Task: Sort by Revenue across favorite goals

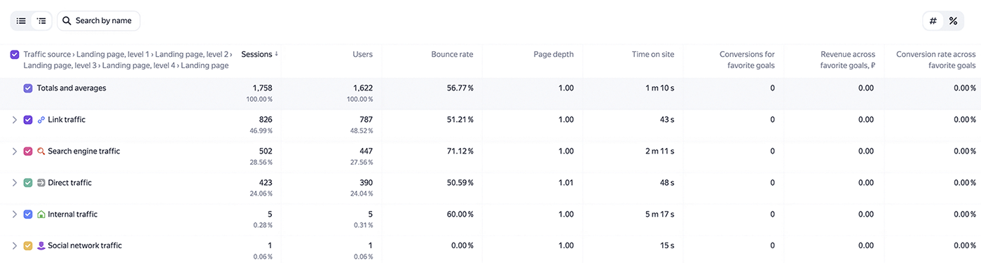Action: pos(847,60)
